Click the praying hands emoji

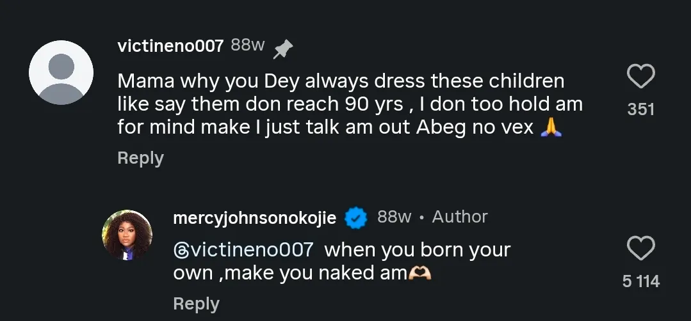551,127
